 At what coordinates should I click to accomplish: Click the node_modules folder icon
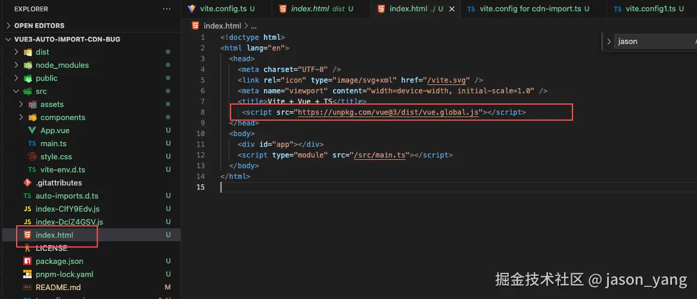pyautogui.click(x=27, y=65)
